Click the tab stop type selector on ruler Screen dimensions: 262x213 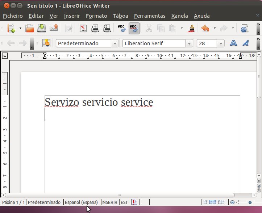[5, 56]
